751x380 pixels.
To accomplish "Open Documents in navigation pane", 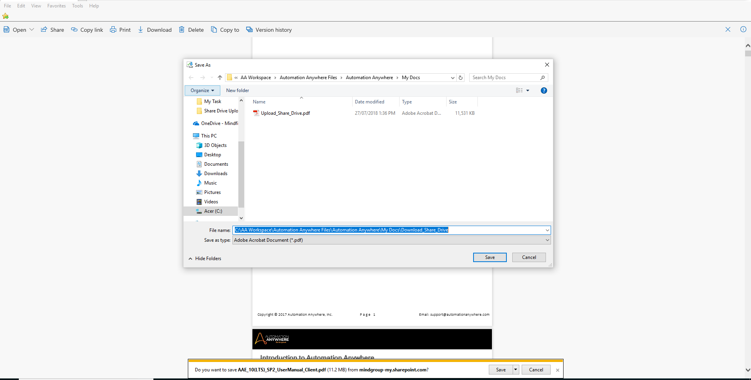I will click(212, 164).
